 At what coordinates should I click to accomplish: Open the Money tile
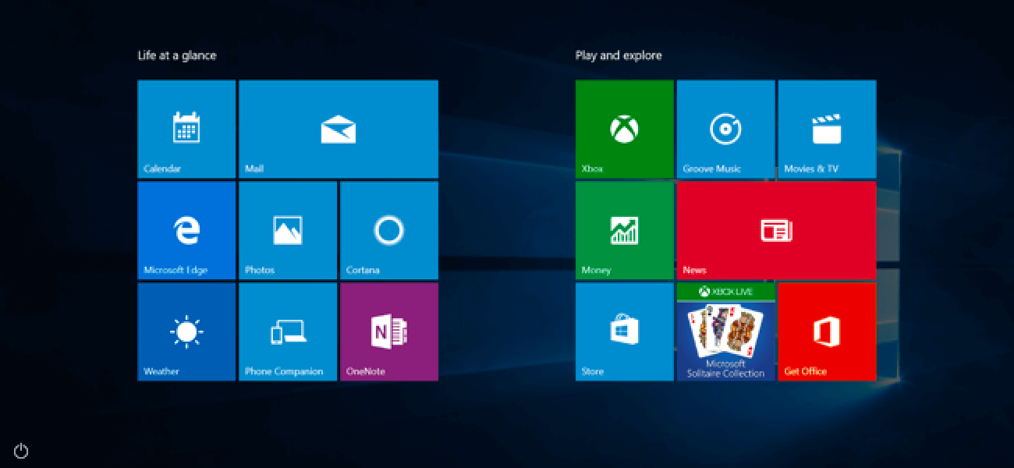tap(624, 230)
